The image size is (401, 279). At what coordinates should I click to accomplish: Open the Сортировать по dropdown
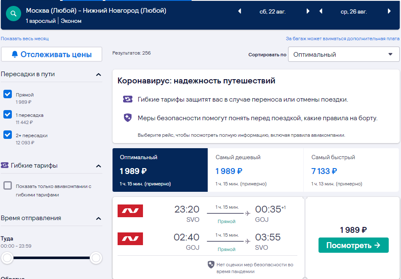(344, 54)
